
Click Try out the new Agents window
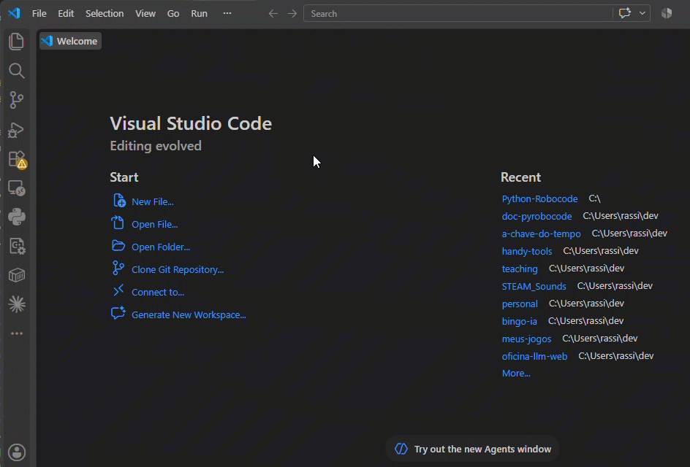(x=472, y=449)
